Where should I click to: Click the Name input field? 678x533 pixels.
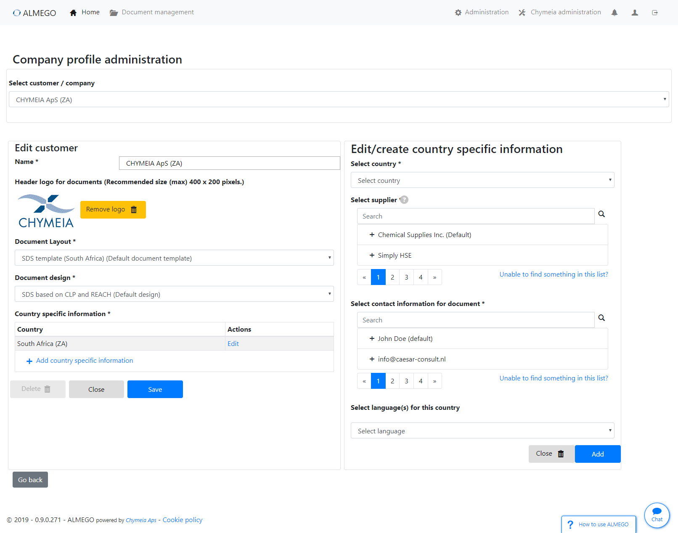[x=230, y=163]
